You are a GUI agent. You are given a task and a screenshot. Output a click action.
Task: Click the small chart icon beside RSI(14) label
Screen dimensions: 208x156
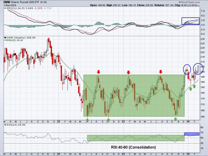[5, 125]
